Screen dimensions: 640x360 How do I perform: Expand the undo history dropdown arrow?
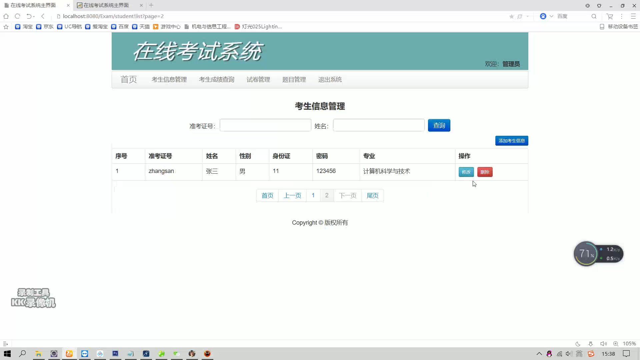(34, 16)
